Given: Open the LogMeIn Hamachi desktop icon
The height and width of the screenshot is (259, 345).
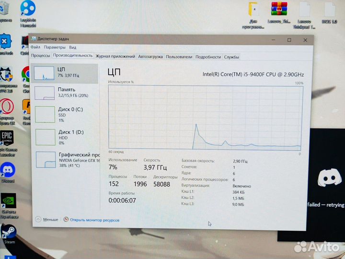Looking at the screenshot, I should point(28,13).
